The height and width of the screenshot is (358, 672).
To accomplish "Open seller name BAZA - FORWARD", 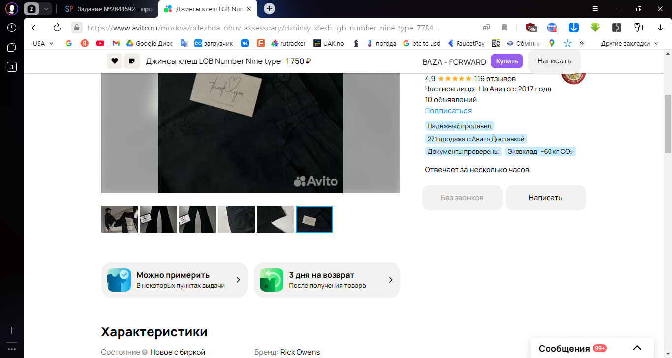I will (x=454, y=61).
